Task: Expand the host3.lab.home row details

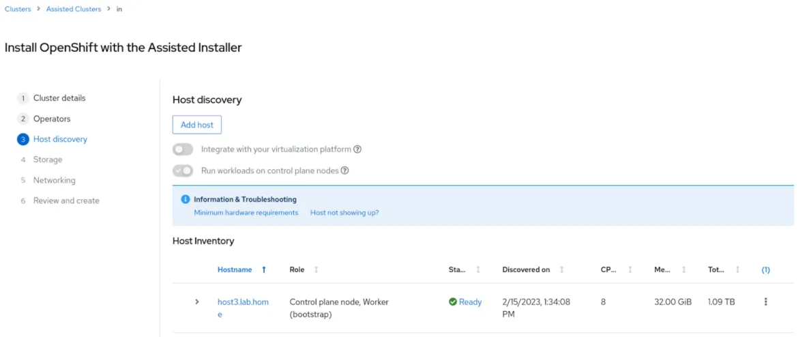Action: (197, 302)
